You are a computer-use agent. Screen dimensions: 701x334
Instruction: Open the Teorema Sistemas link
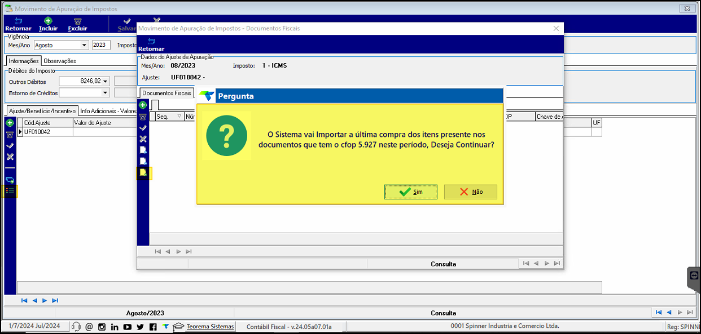pos(210,326)
